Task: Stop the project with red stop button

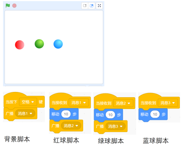Action: (x=14, y=6)
